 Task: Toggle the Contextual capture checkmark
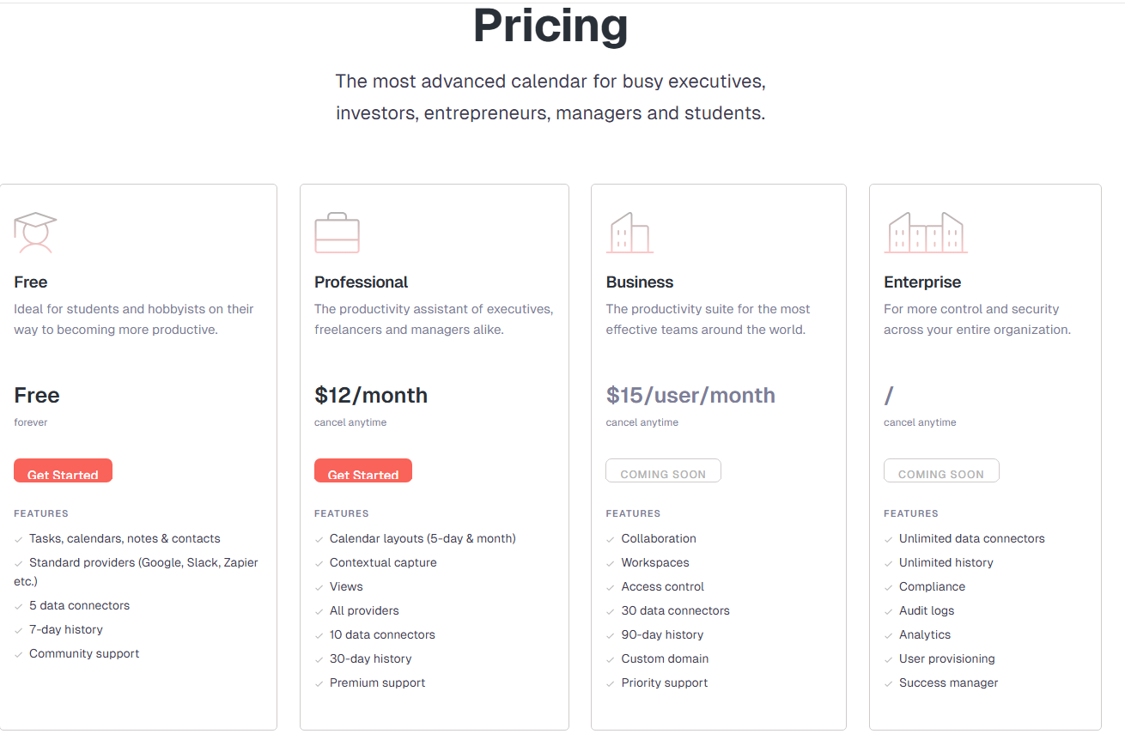(x=319, y=562)
